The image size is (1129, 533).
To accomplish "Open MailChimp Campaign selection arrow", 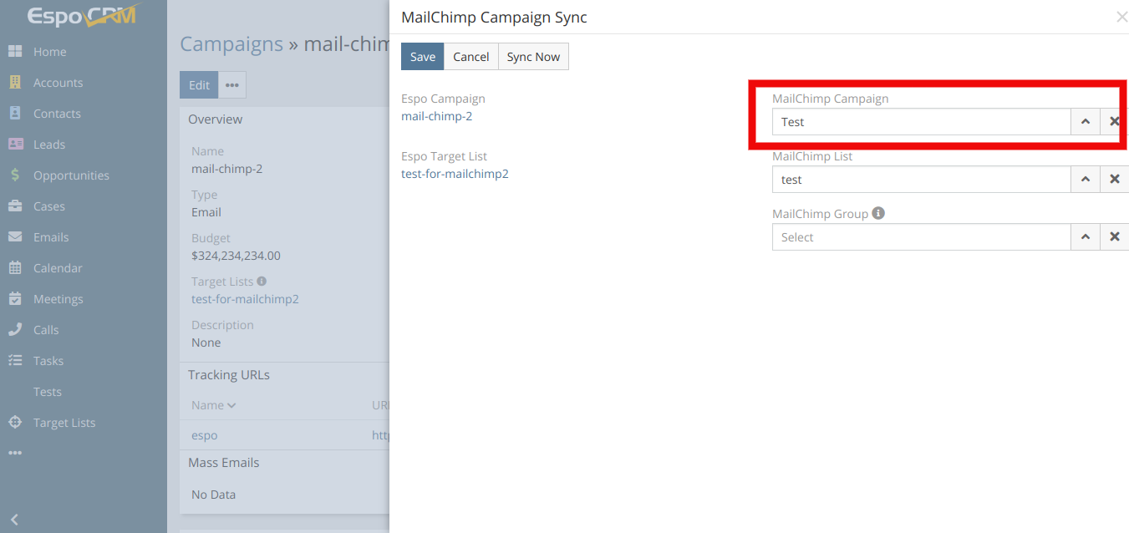I will tap(1085, 122).
